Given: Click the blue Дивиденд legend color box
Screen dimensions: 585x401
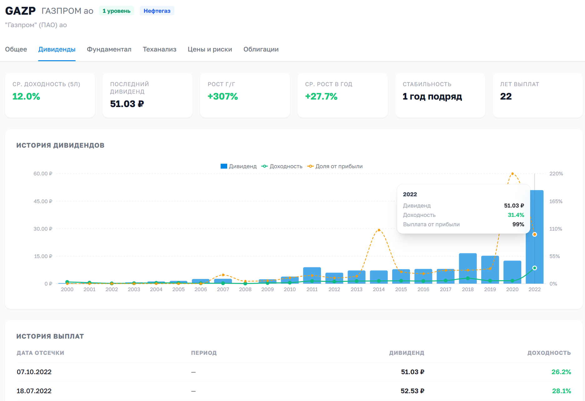Looking at the screenshot, I should click(x=224, y=166).
